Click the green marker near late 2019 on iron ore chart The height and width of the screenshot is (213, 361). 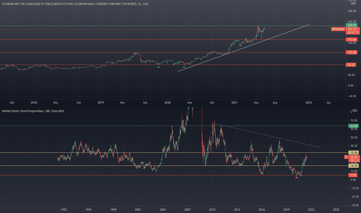tap(158, 67)
